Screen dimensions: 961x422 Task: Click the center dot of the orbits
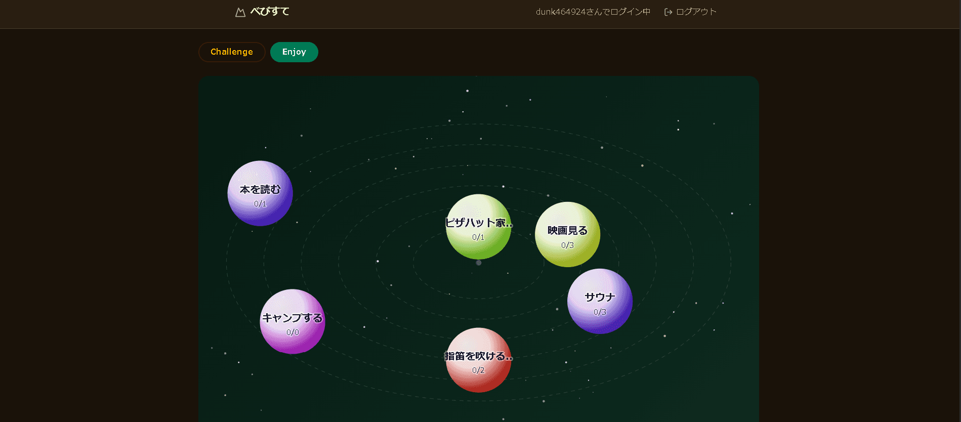click(x=479, y=263)
